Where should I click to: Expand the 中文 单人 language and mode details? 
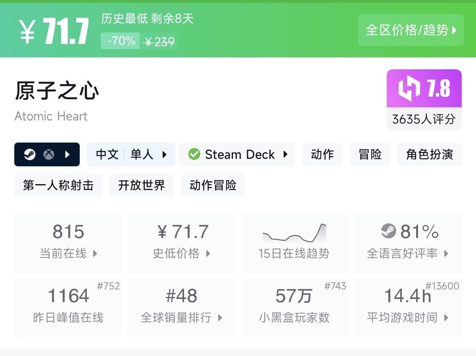[x=131, y=154]
